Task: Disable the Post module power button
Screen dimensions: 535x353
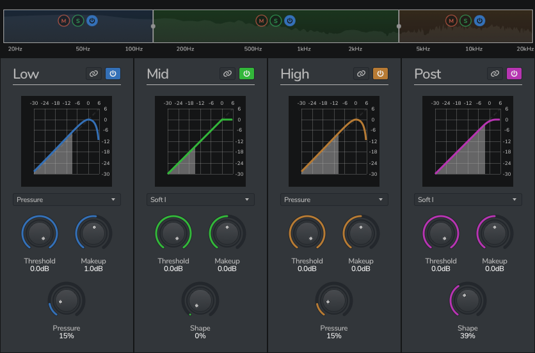Action: click(x=514, y=74)
